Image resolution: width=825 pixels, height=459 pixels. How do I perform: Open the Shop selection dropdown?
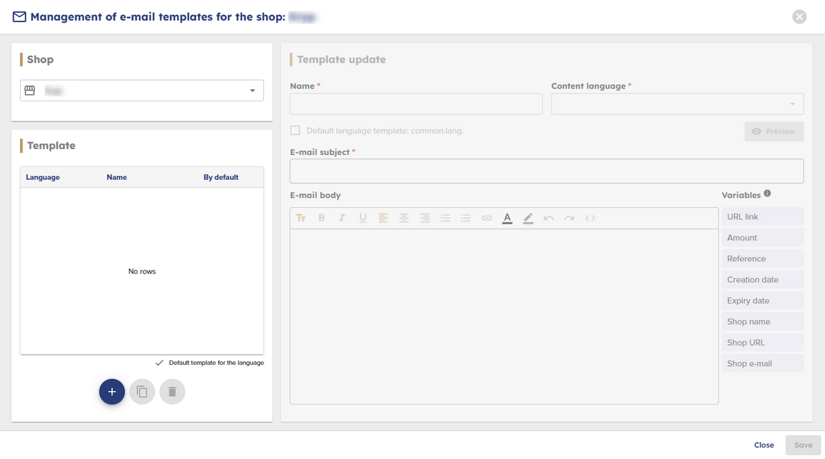pyautogui.click(x=142, y=91)
